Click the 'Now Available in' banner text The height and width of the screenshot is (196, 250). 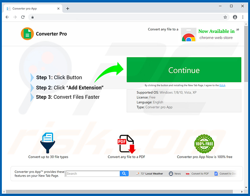216,31
